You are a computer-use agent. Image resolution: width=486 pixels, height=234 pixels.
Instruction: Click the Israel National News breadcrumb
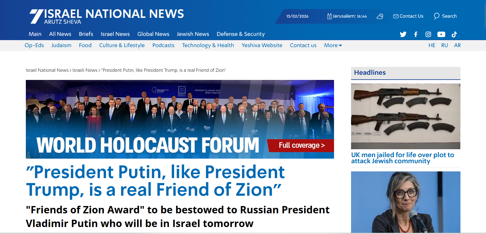(x=47, y=70)
